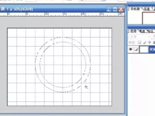Open the Navigator (导航器) tab
This screenshot has width=155, height=116.
(135, 9)
